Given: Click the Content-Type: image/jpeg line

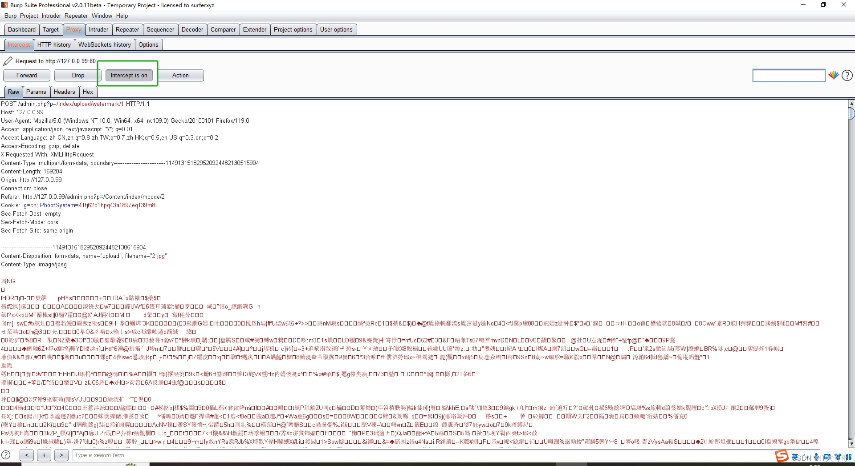Looking at the screenshot, I should [x=34, y=264].
